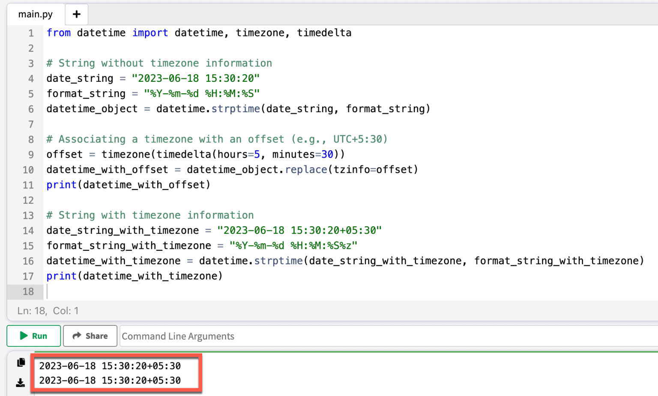Click the Run button's green play icon
Viewport: 658px width, 396px height.
(x=24, y=336)
